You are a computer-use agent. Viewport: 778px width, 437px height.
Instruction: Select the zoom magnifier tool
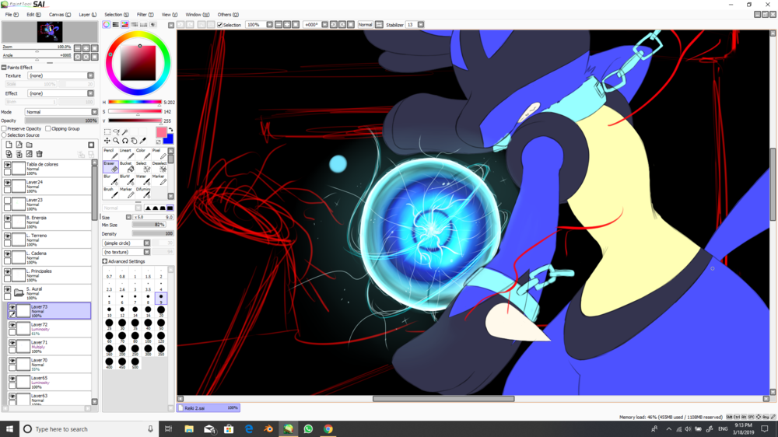pyautogui.click(x=116, y=141)
